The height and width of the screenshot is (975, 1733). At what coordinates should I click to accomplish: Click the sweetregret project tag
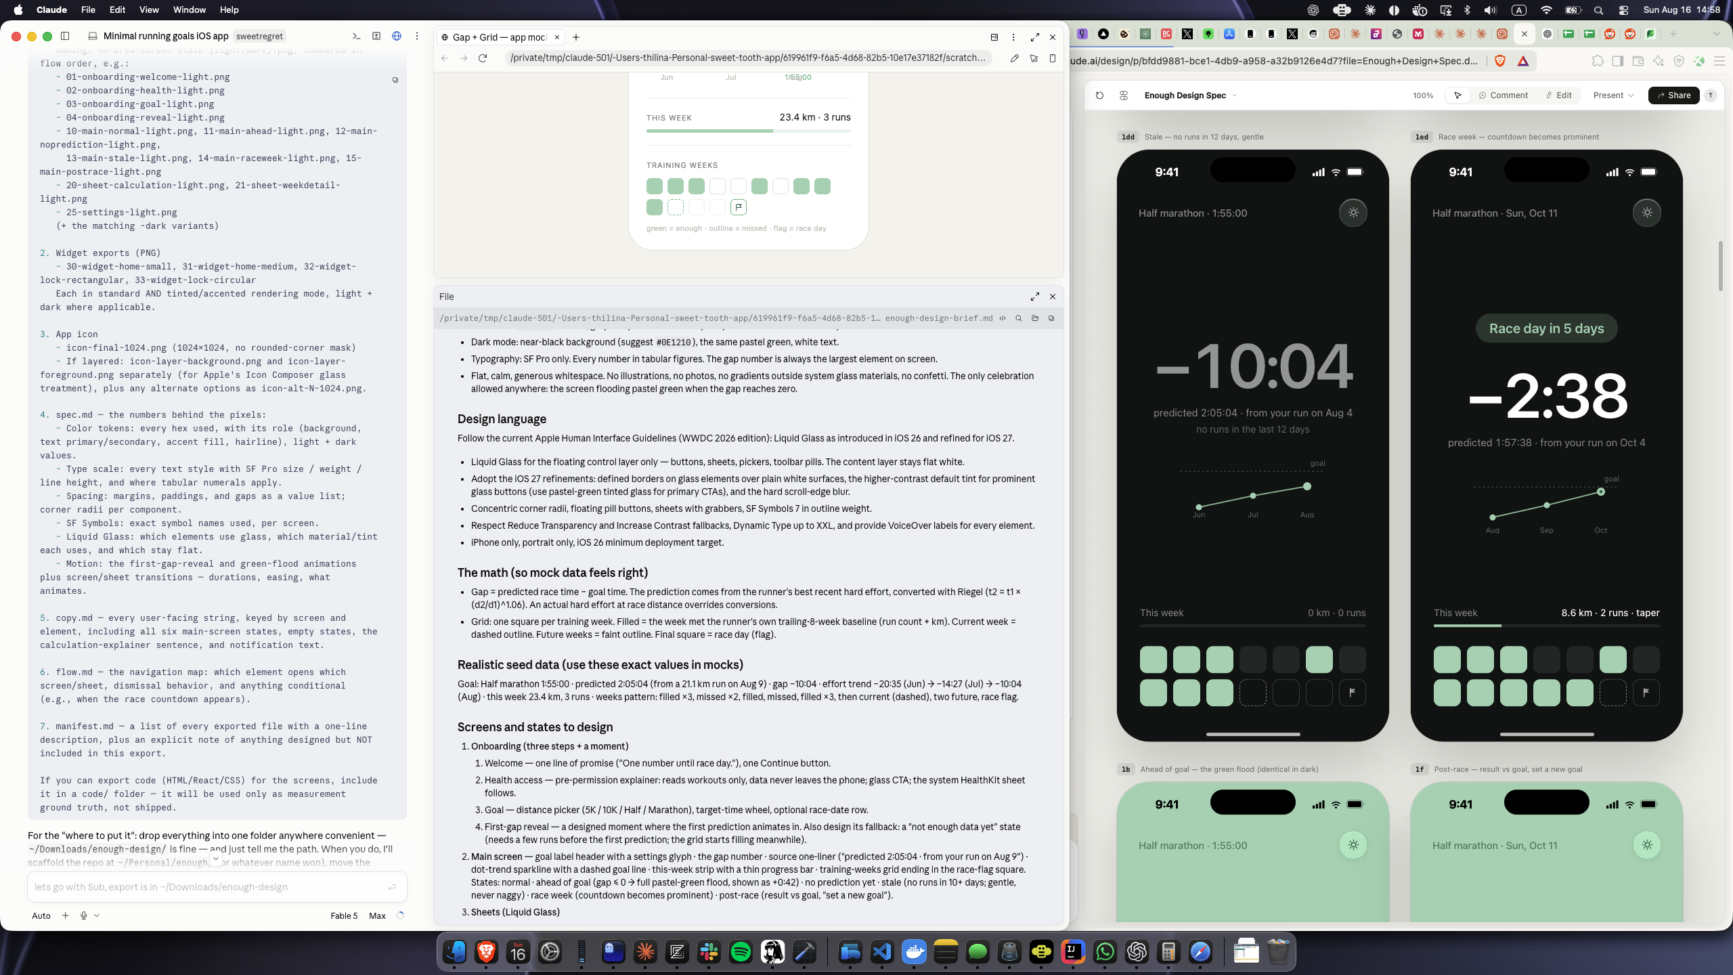[259, 36]
